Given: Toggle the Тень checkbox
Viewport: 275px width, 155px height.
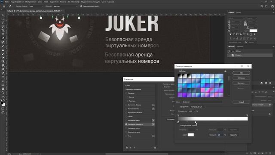Looking at the screenshot, I should [126, 136].
